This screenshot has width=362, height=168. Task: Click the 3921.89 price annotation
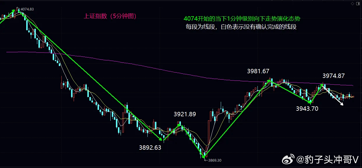[x=185, y=114]
